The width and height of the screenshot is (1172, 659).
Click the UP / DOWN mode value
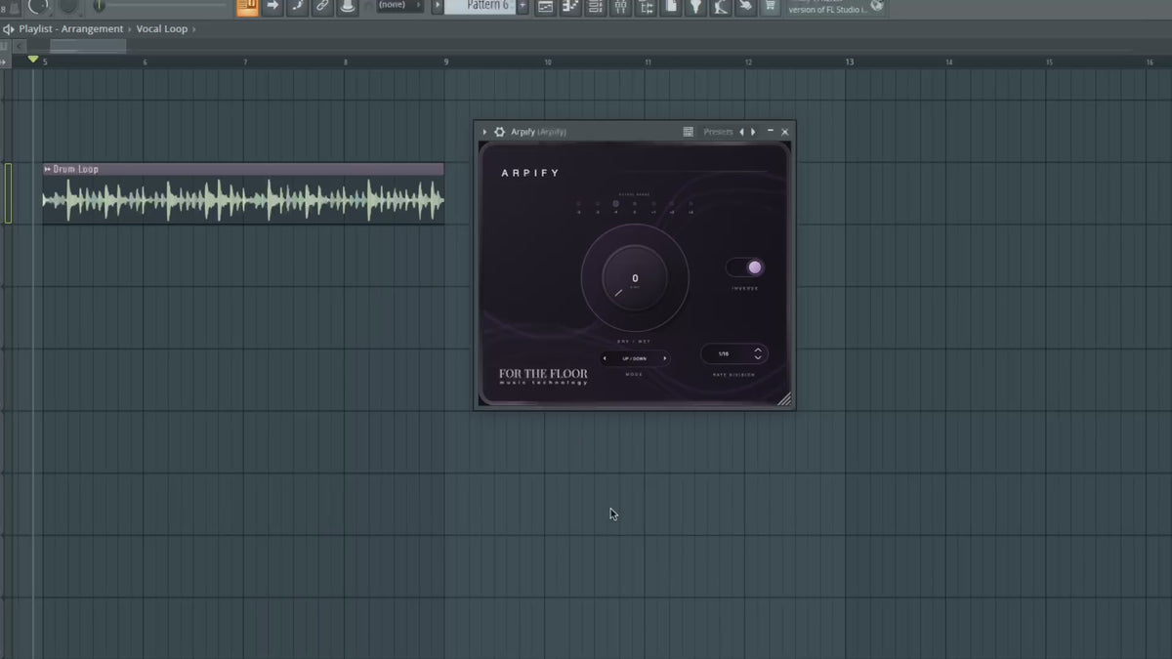coord(635,358)
